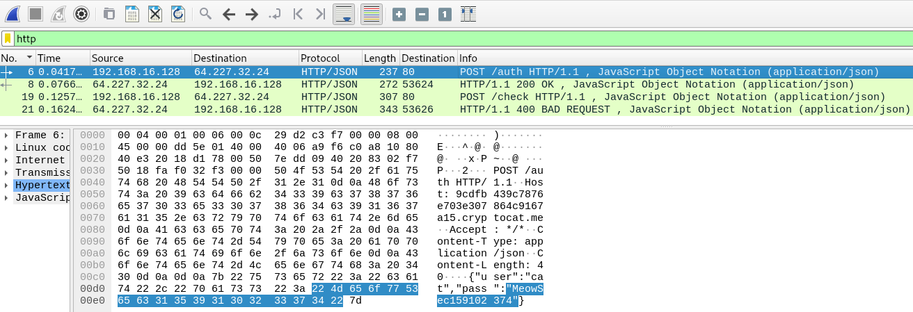Image resolution: width=913 pixels, height=312 pixels.
Task: Expand the Transmission Control Protocol node
Action: [8, 172]
